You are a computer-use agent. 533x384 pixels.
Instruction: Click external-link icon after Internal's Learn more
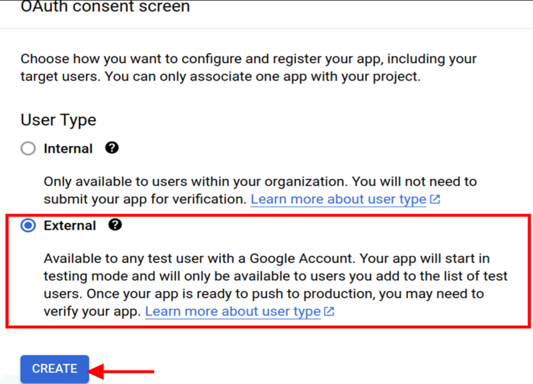pos(435,199)
